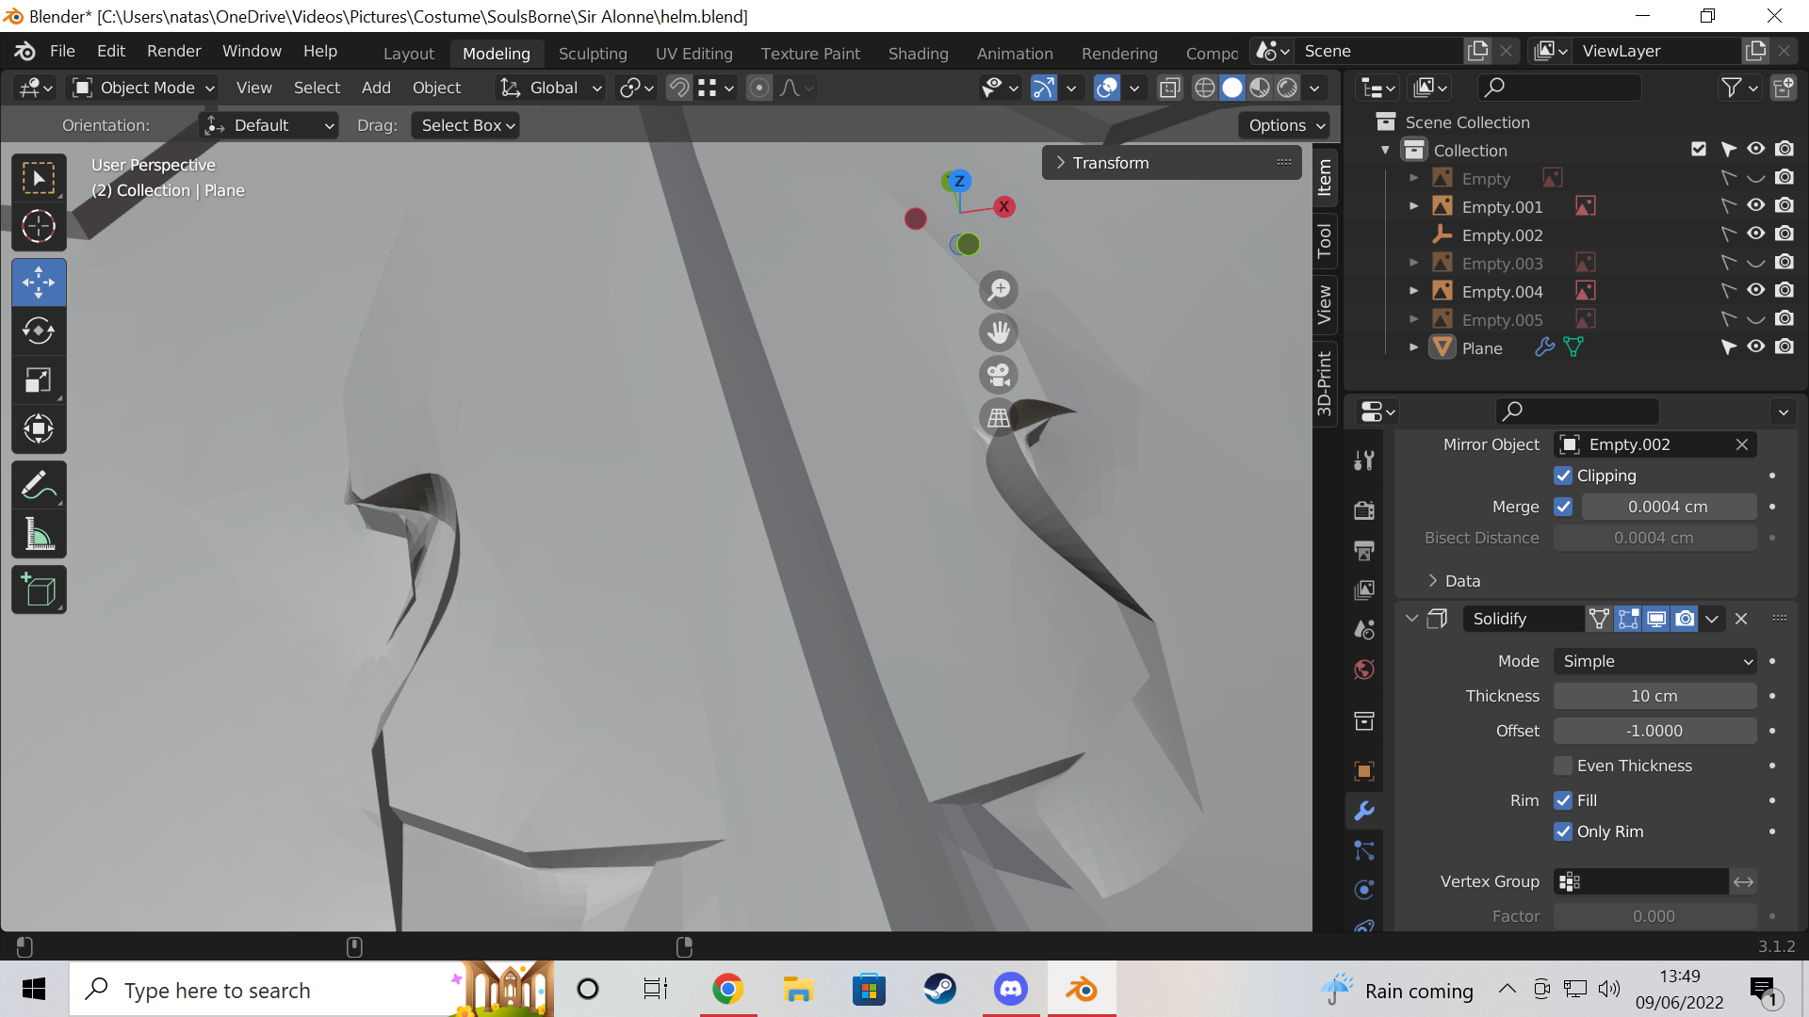1809x1017 pixels.
Task: Click the Thickness value field
Action: coord(1654,696)
